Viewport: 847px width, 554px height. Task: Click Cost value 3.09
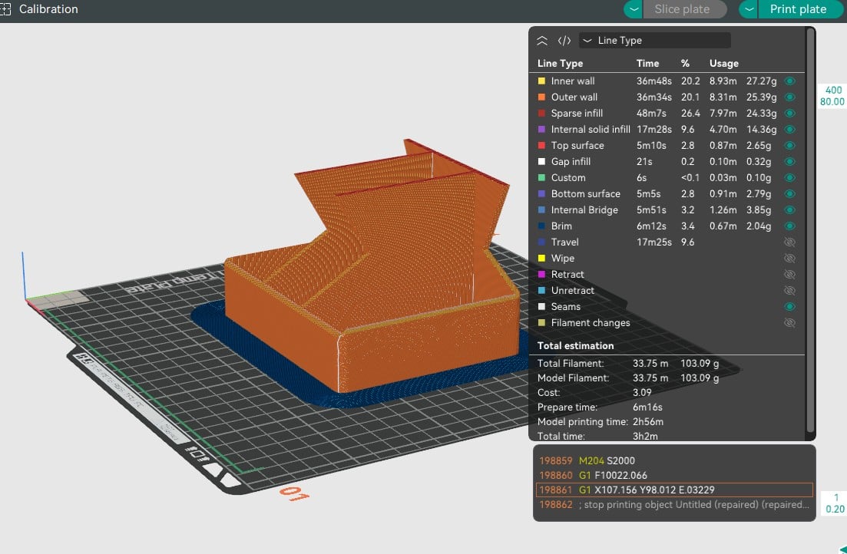click(642, 393)
